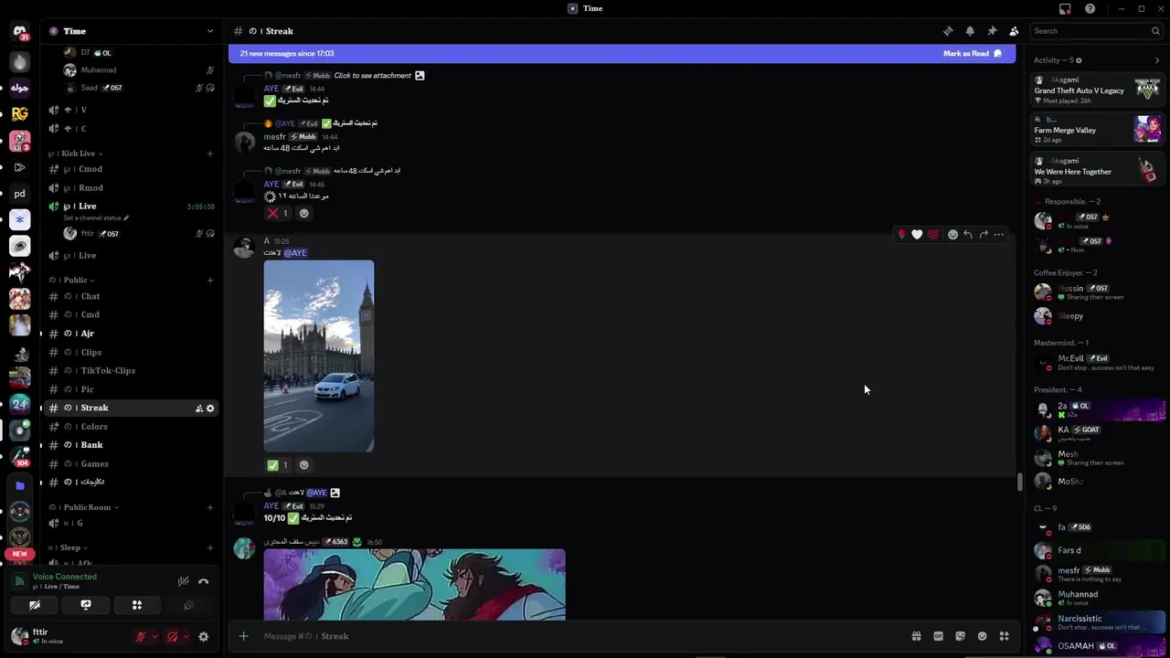Screen dimensions: 1170x658
Task: Open Mr.Evil member profile
Action: [x=1097, y=363]
